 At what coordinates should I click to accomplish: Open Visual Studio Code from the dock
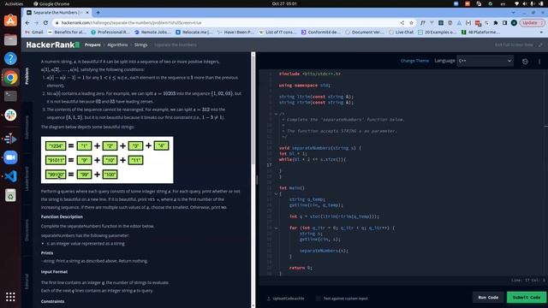click(x=10, y=176)
